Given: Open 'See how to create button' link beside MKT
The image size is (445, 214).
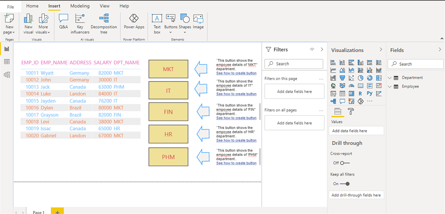Looking at the screenshot, I should point(236,73).
